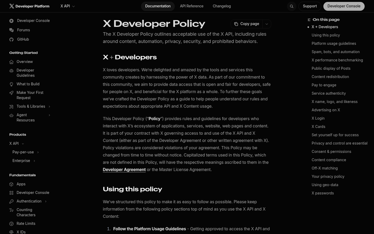The height and width of the screenshot is (234, 374).
Task: Click the Developer Guidelines scales icon
Action: [x=11, y=70]
